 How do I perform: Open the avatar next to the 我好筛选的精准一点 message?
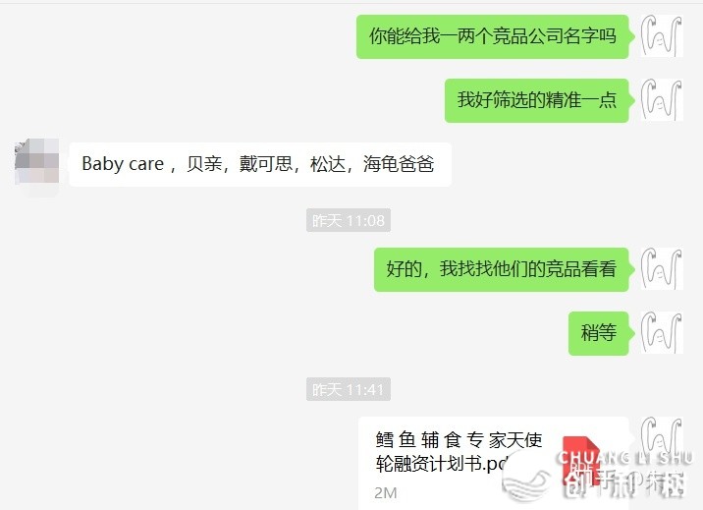662,100
